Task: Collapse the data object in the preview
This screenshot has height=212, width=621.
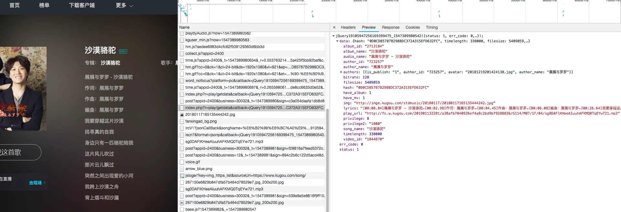Action: pyautogui.click(x=337, y=41)
